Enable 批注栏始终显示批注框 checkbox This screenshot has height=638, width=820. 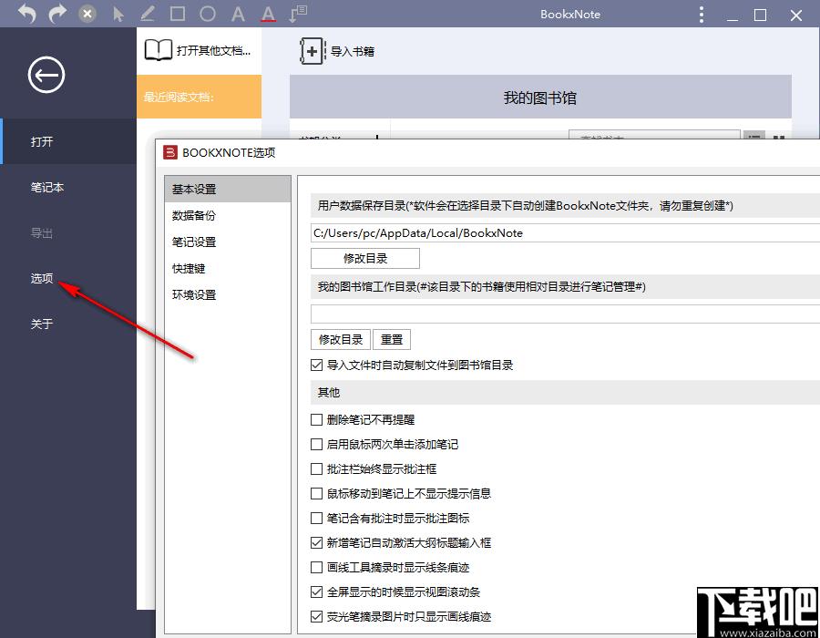click(x=316, y=469)
